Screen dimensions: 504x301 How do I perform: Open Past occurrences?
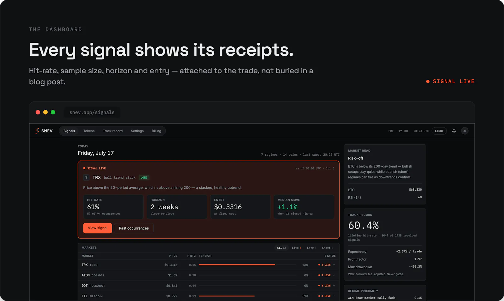tap(134, 228)
